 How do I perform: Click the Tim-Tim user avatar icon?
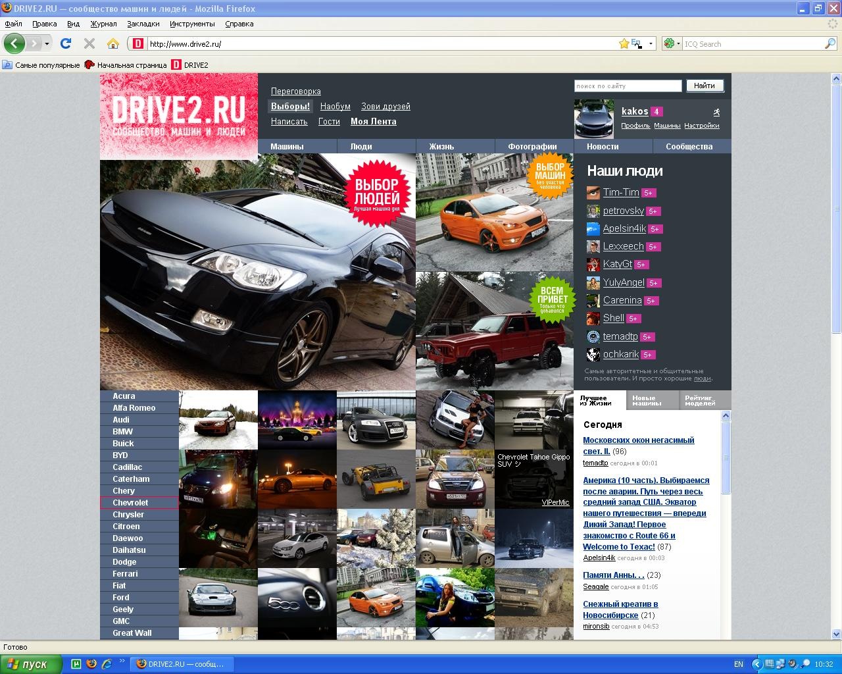tap(593, 193)
